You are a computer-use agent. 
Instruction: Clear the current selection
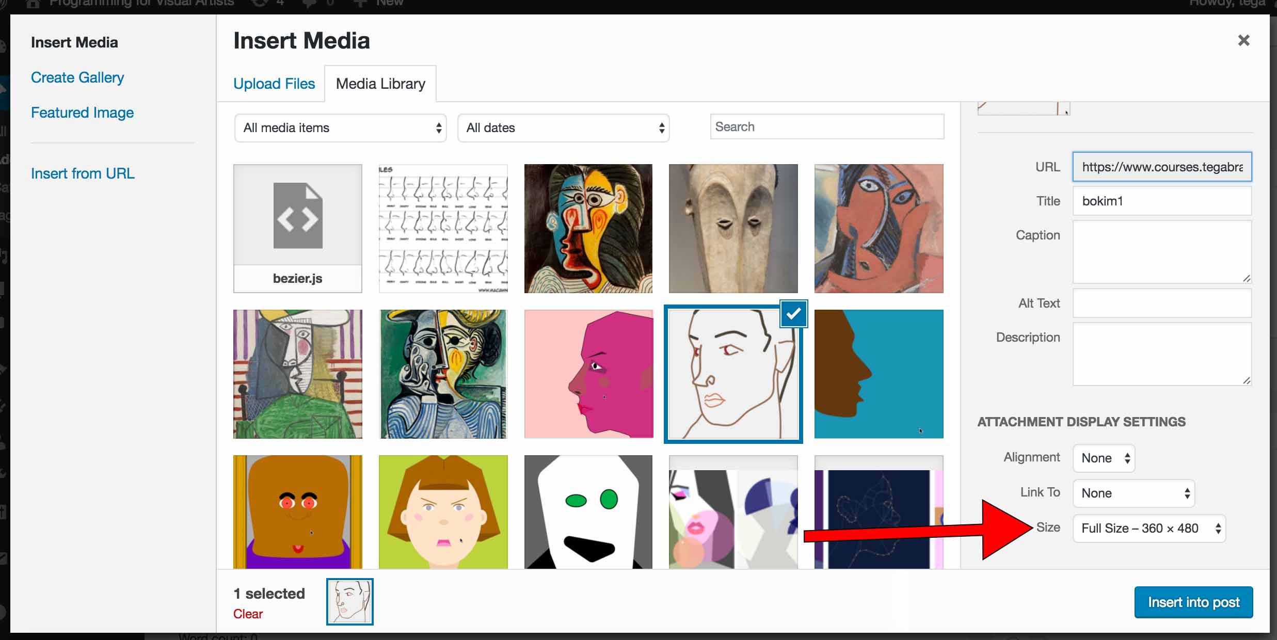pos(248,614)
